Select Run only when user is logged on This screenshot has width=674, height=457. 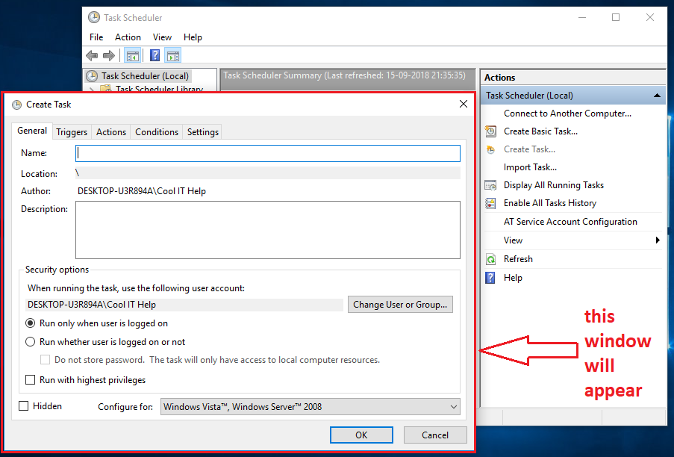(x=30, y=323)
